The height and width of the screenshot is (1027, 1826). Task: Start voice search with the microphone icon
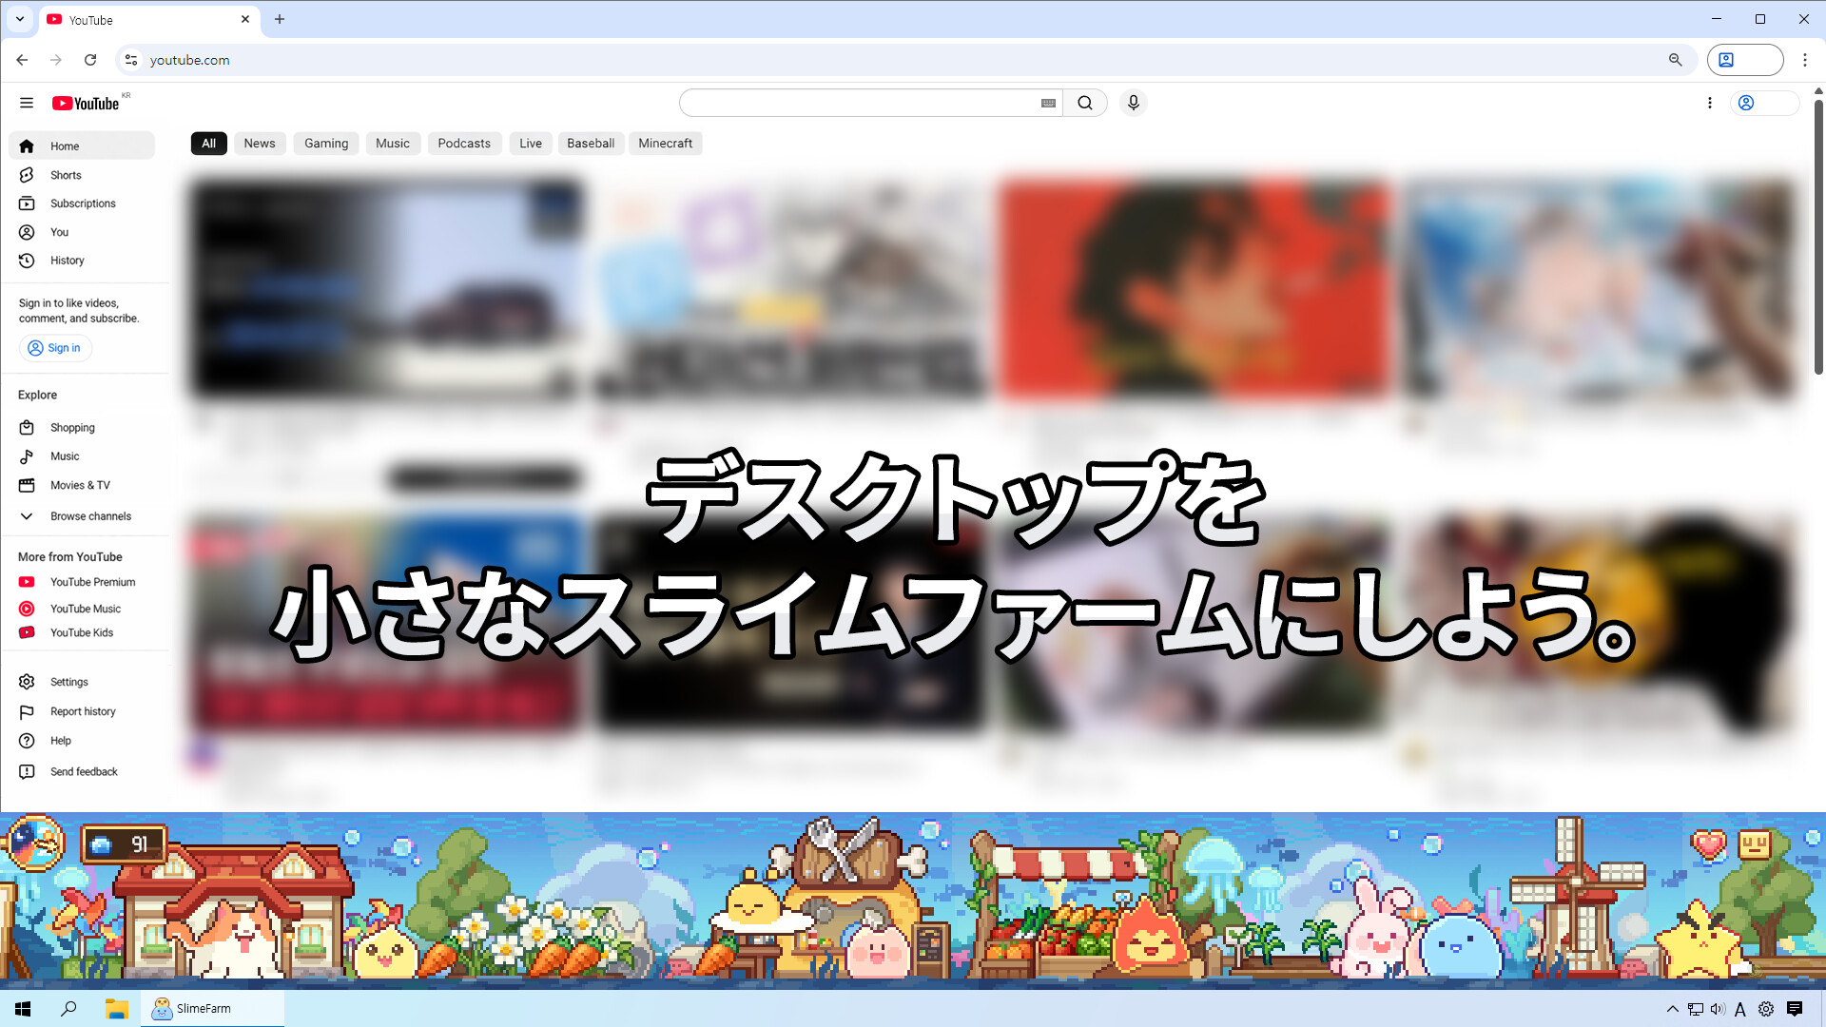pos(1133,103)
